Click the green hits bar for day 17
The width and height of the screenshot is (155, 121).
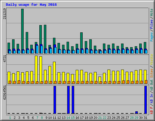coord(81,41)
